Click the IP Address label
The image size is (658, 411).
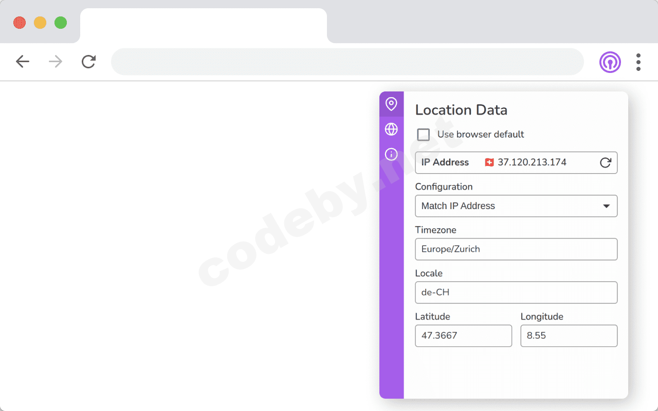[x=445, y=162]
